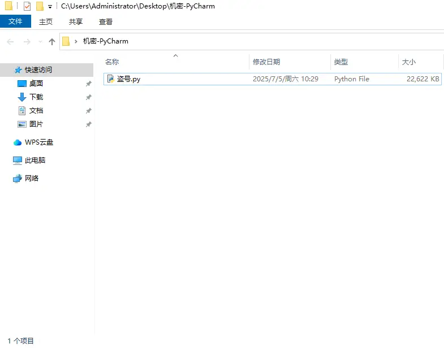Click the document icon beside 文档
This screenshot has height=348, width=444.
point(22,111)
